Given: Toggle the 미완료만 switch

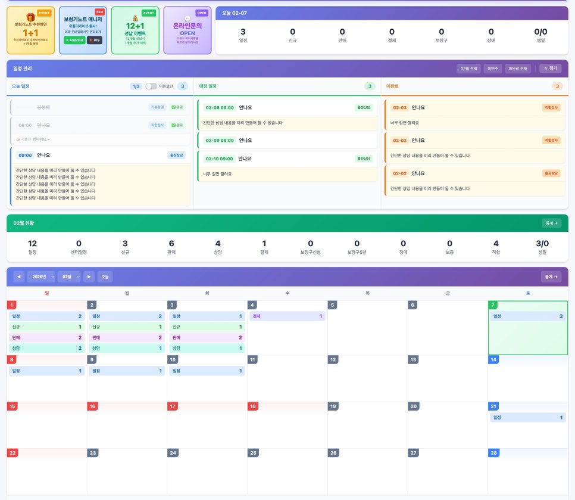Looking at the screenshot, I should point(151,86).
